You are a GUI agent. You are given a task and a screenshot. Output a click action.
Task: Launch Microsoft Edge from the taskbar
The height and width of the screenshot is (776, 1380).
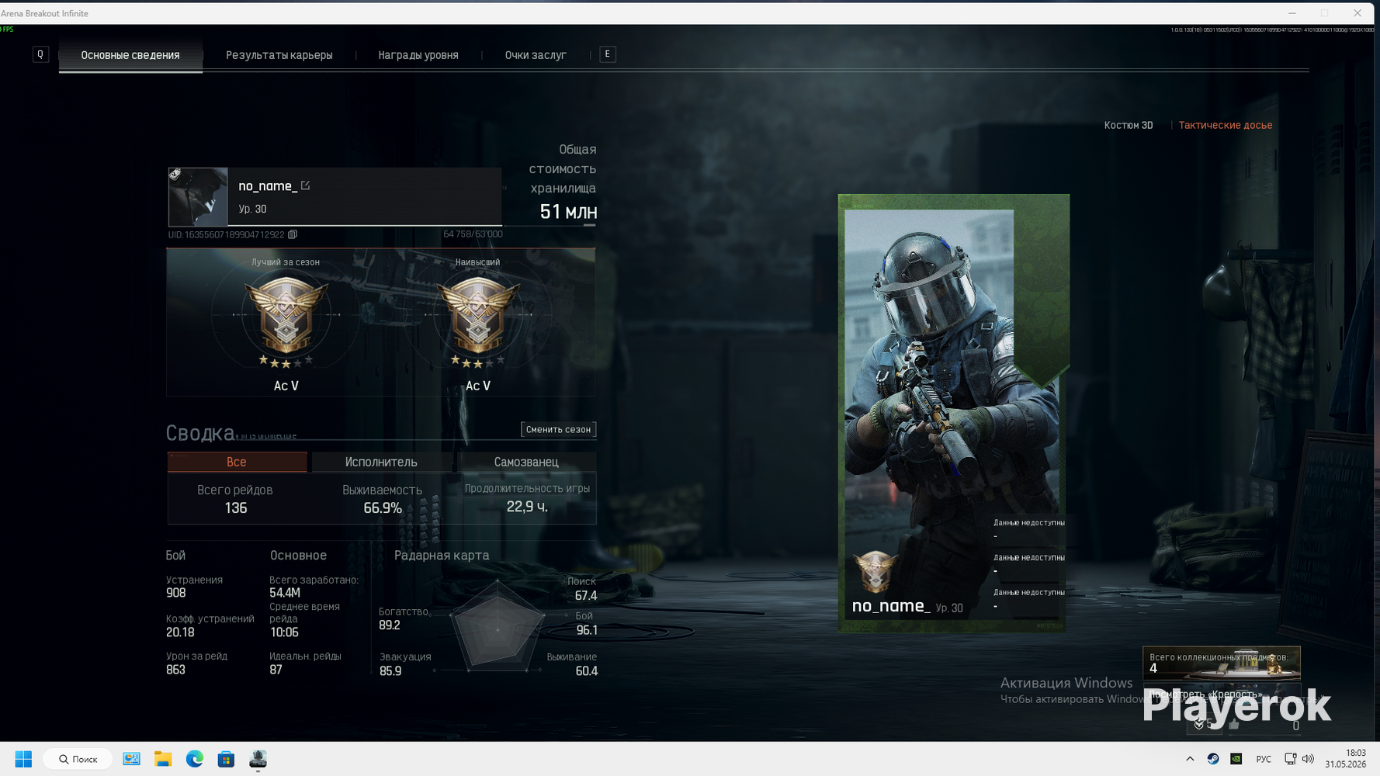[x=195, y=759]
